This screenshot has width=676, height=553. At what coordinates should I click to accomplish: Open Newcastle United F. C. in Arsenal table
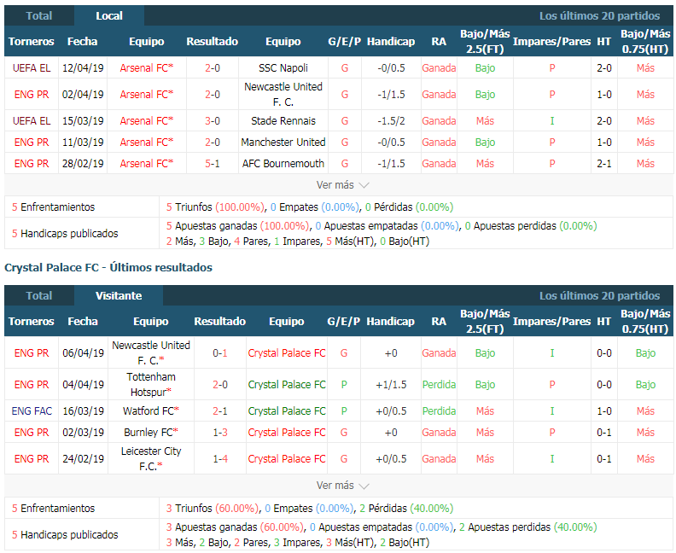pyautogui.click(x=283, y=95)
